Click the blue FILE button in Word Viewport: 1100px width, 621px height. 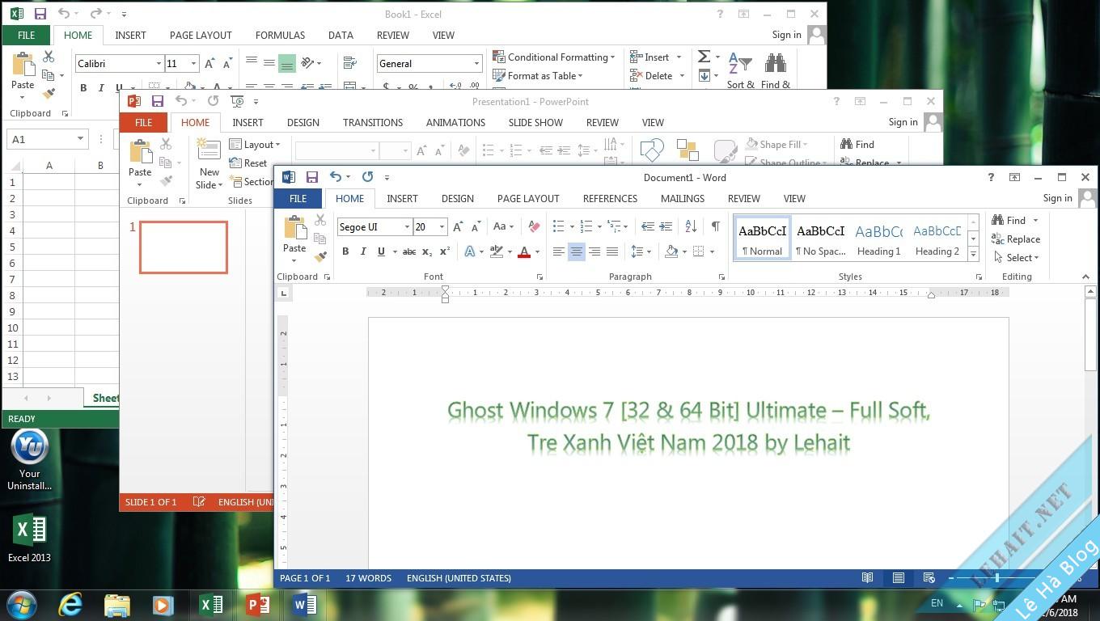(x=298, y=198)
